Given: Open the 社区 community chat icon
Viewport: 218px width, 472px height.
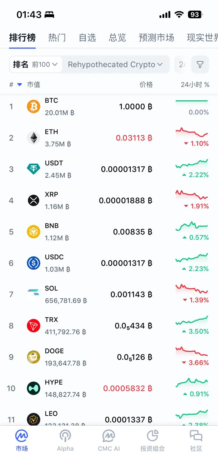Looking at the screenshot, I should [x=196, y=436].
